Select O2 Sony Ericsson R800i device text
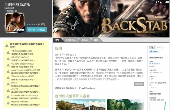Image resolution: width=170 pixels, height=110 pixels. pyautogui.click(x=22, y=64)
